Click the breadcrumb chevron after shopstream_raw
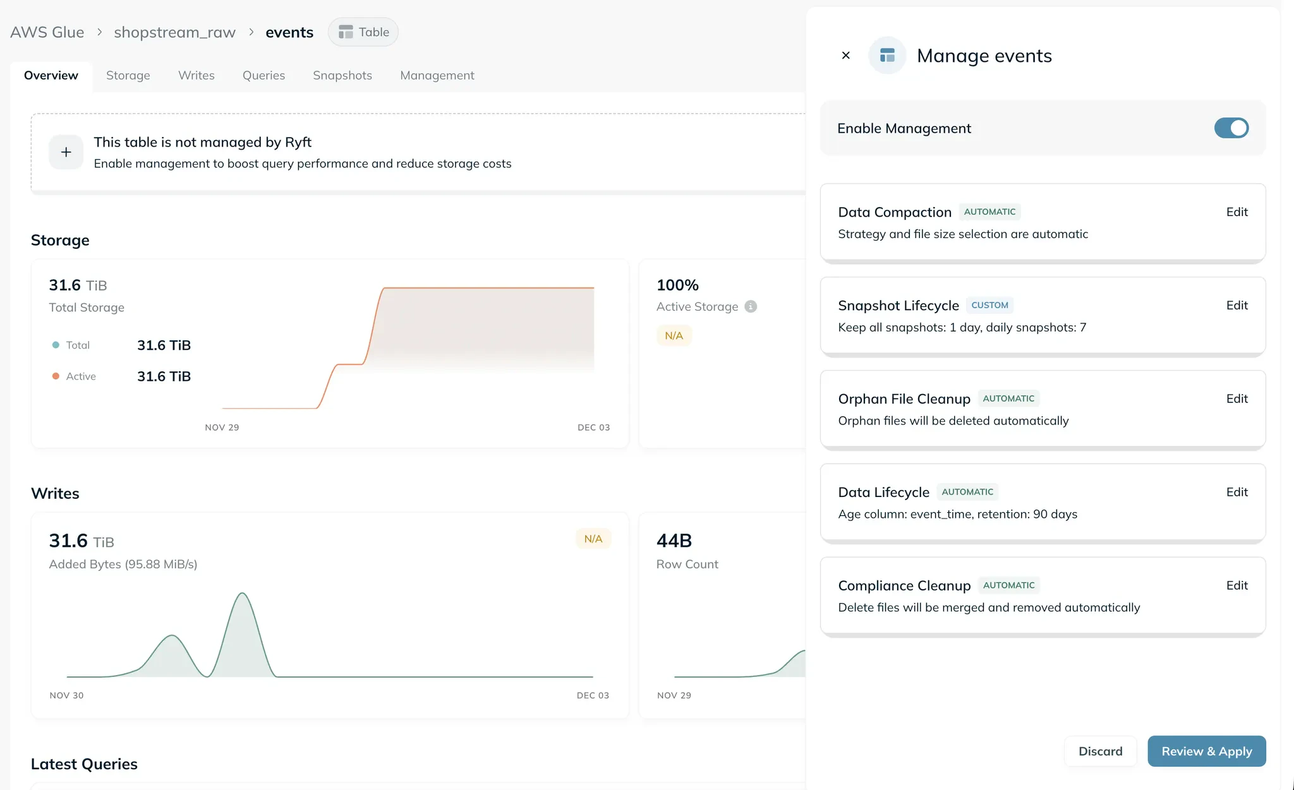The image size is (1294, 790). click(251, 32)
